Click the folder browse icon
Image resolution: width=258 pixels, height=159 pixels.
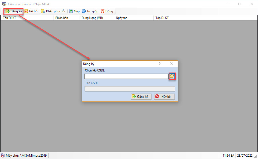pyautogui.click(x=172, y=76)
